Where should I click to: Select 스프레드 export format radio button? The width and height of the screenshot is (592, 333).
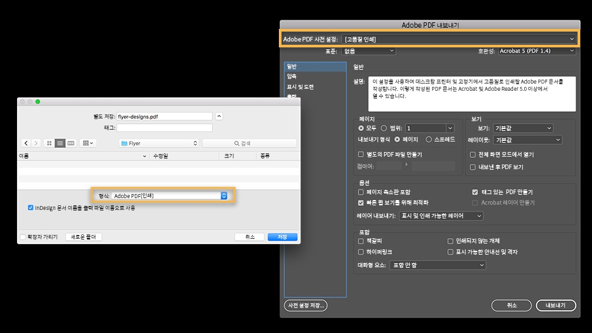click(428, 140)
